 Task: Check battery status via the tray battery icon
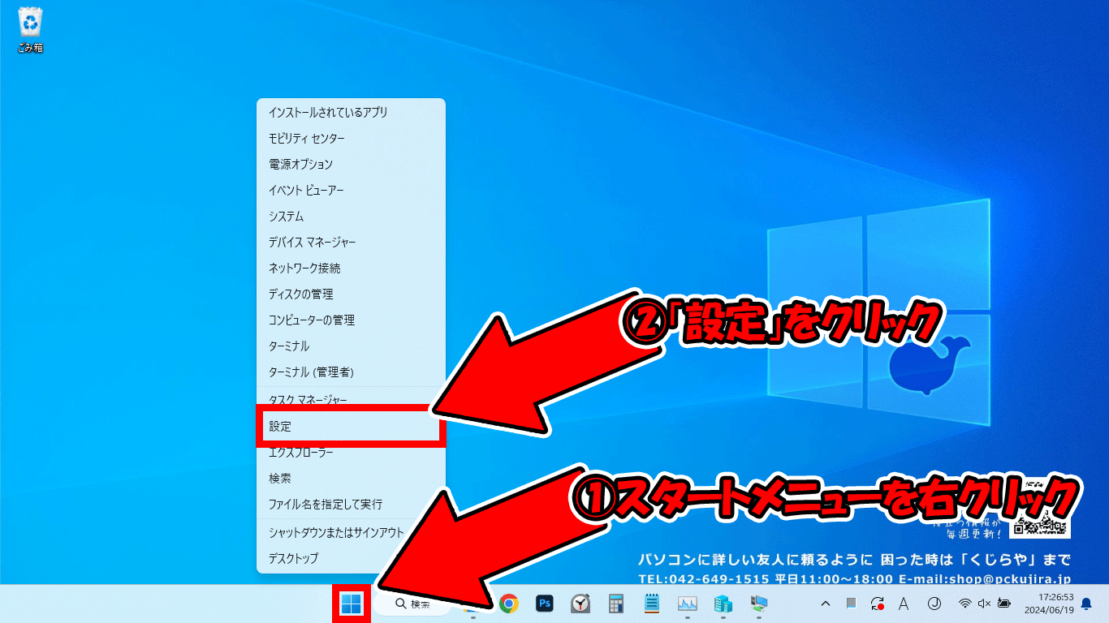coord(1003,604)
